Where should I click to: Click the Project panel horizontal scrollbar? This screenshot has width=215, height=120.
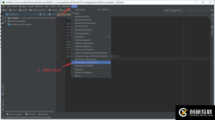click(29, 111)
